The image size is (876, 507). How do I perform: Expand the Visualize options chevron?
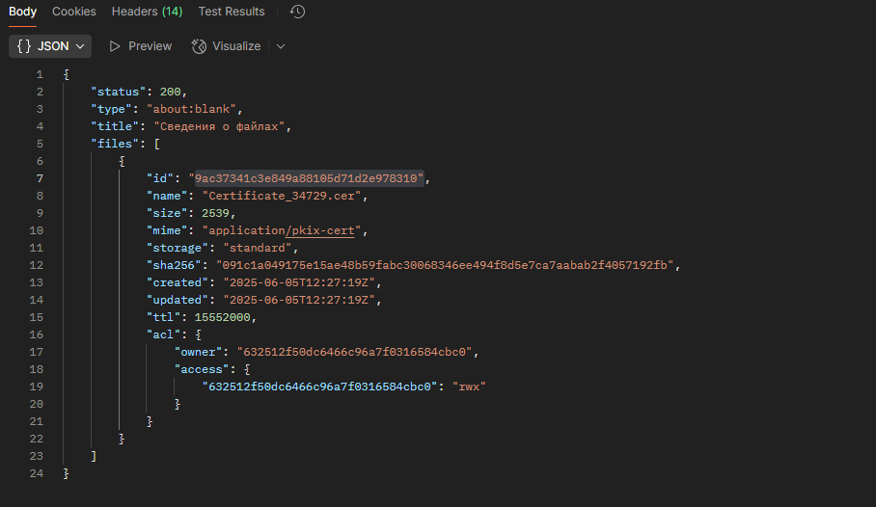coord(281,46)
